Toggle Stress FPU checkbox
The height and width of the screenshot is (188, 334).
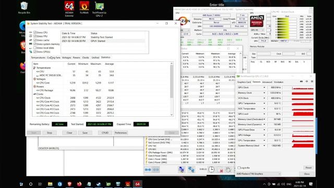tap(35, 36)
